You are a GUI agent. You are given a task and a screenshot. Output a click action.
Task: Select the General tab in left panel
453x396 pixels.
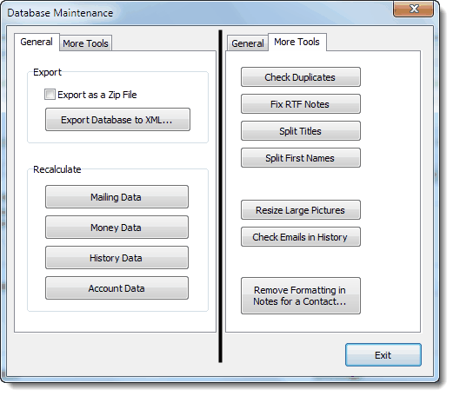click(x=37, y=42)
